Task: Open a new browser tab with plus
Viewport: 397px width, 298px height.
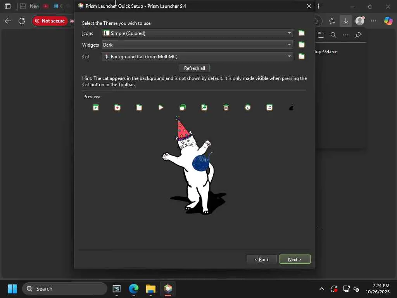Action: tap(319, 6)
